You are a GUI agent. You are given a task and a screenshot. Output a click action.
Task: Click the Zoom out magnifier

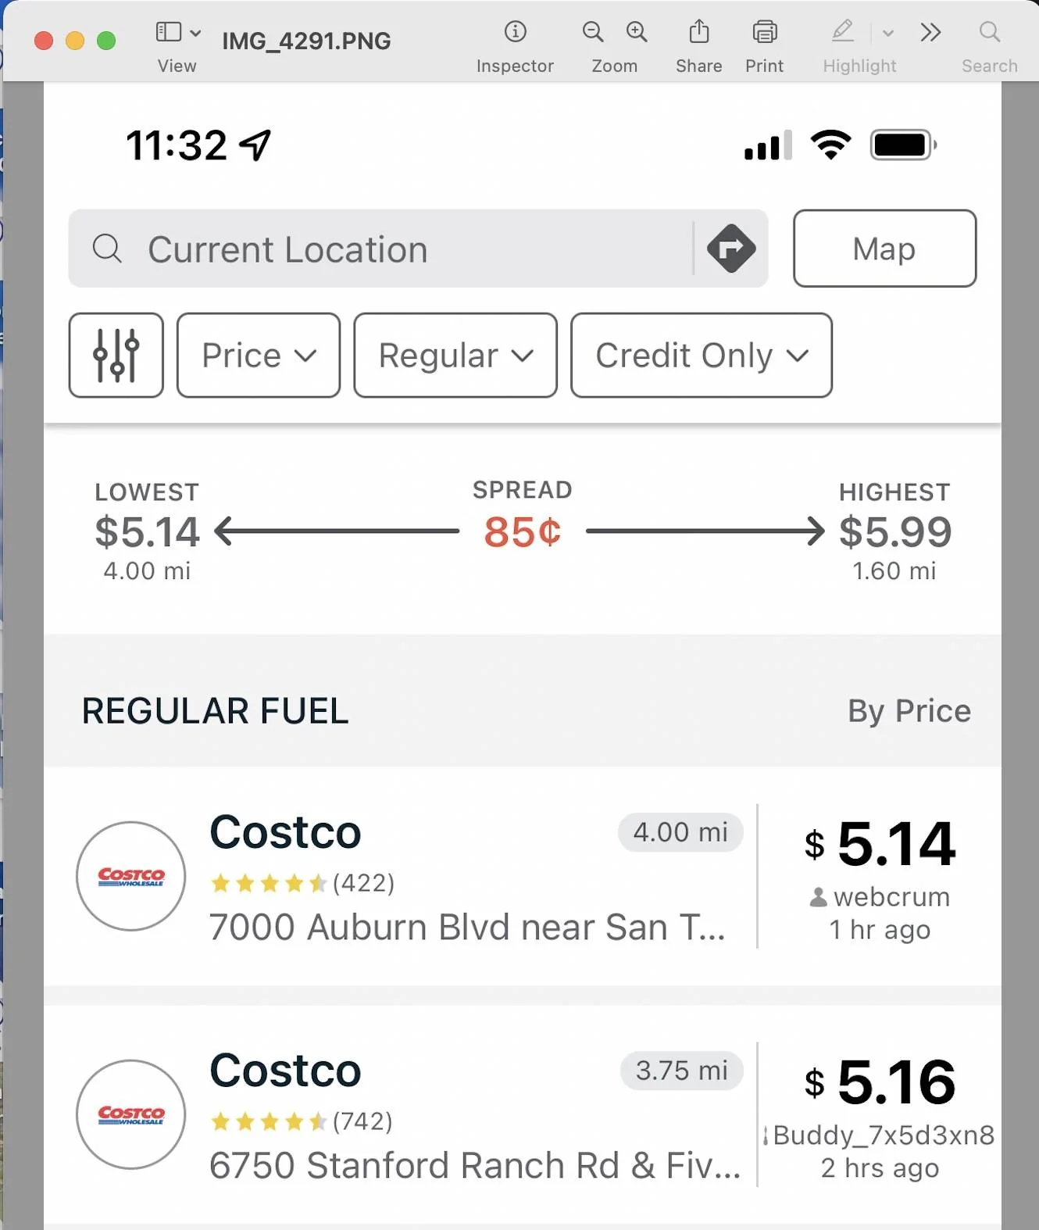(593, 32)
